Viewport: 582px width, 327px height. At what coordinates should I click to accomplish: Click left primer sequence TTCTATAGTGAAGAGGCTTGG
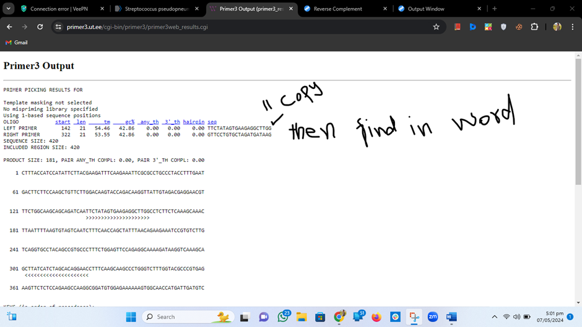click(240, 128)
